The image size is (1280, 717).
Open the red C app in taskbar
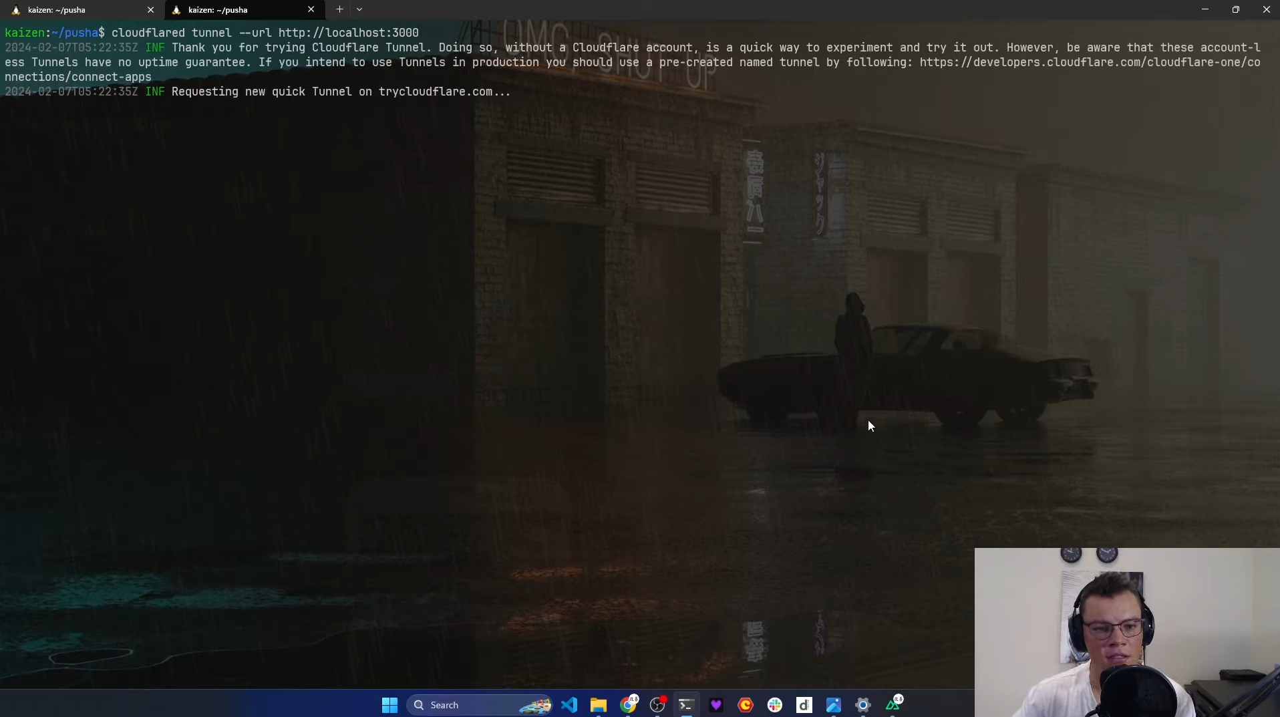[746, 705]
